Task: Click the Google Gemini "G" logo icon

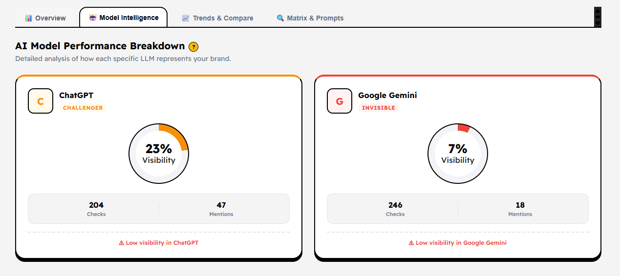Action: coord(340,101)
